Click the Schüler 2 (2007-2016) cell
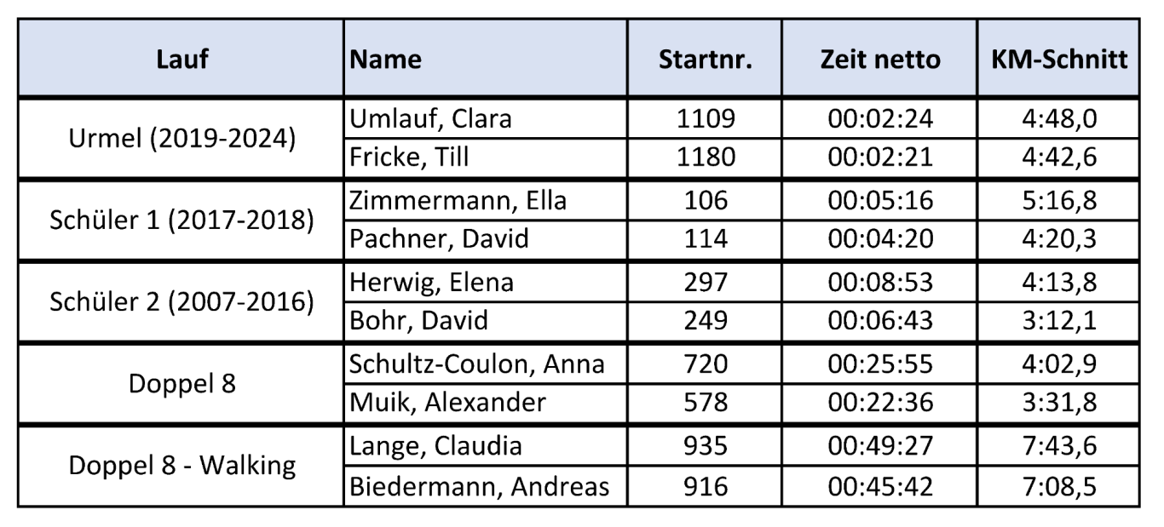1164x527 pixels. 182,301
